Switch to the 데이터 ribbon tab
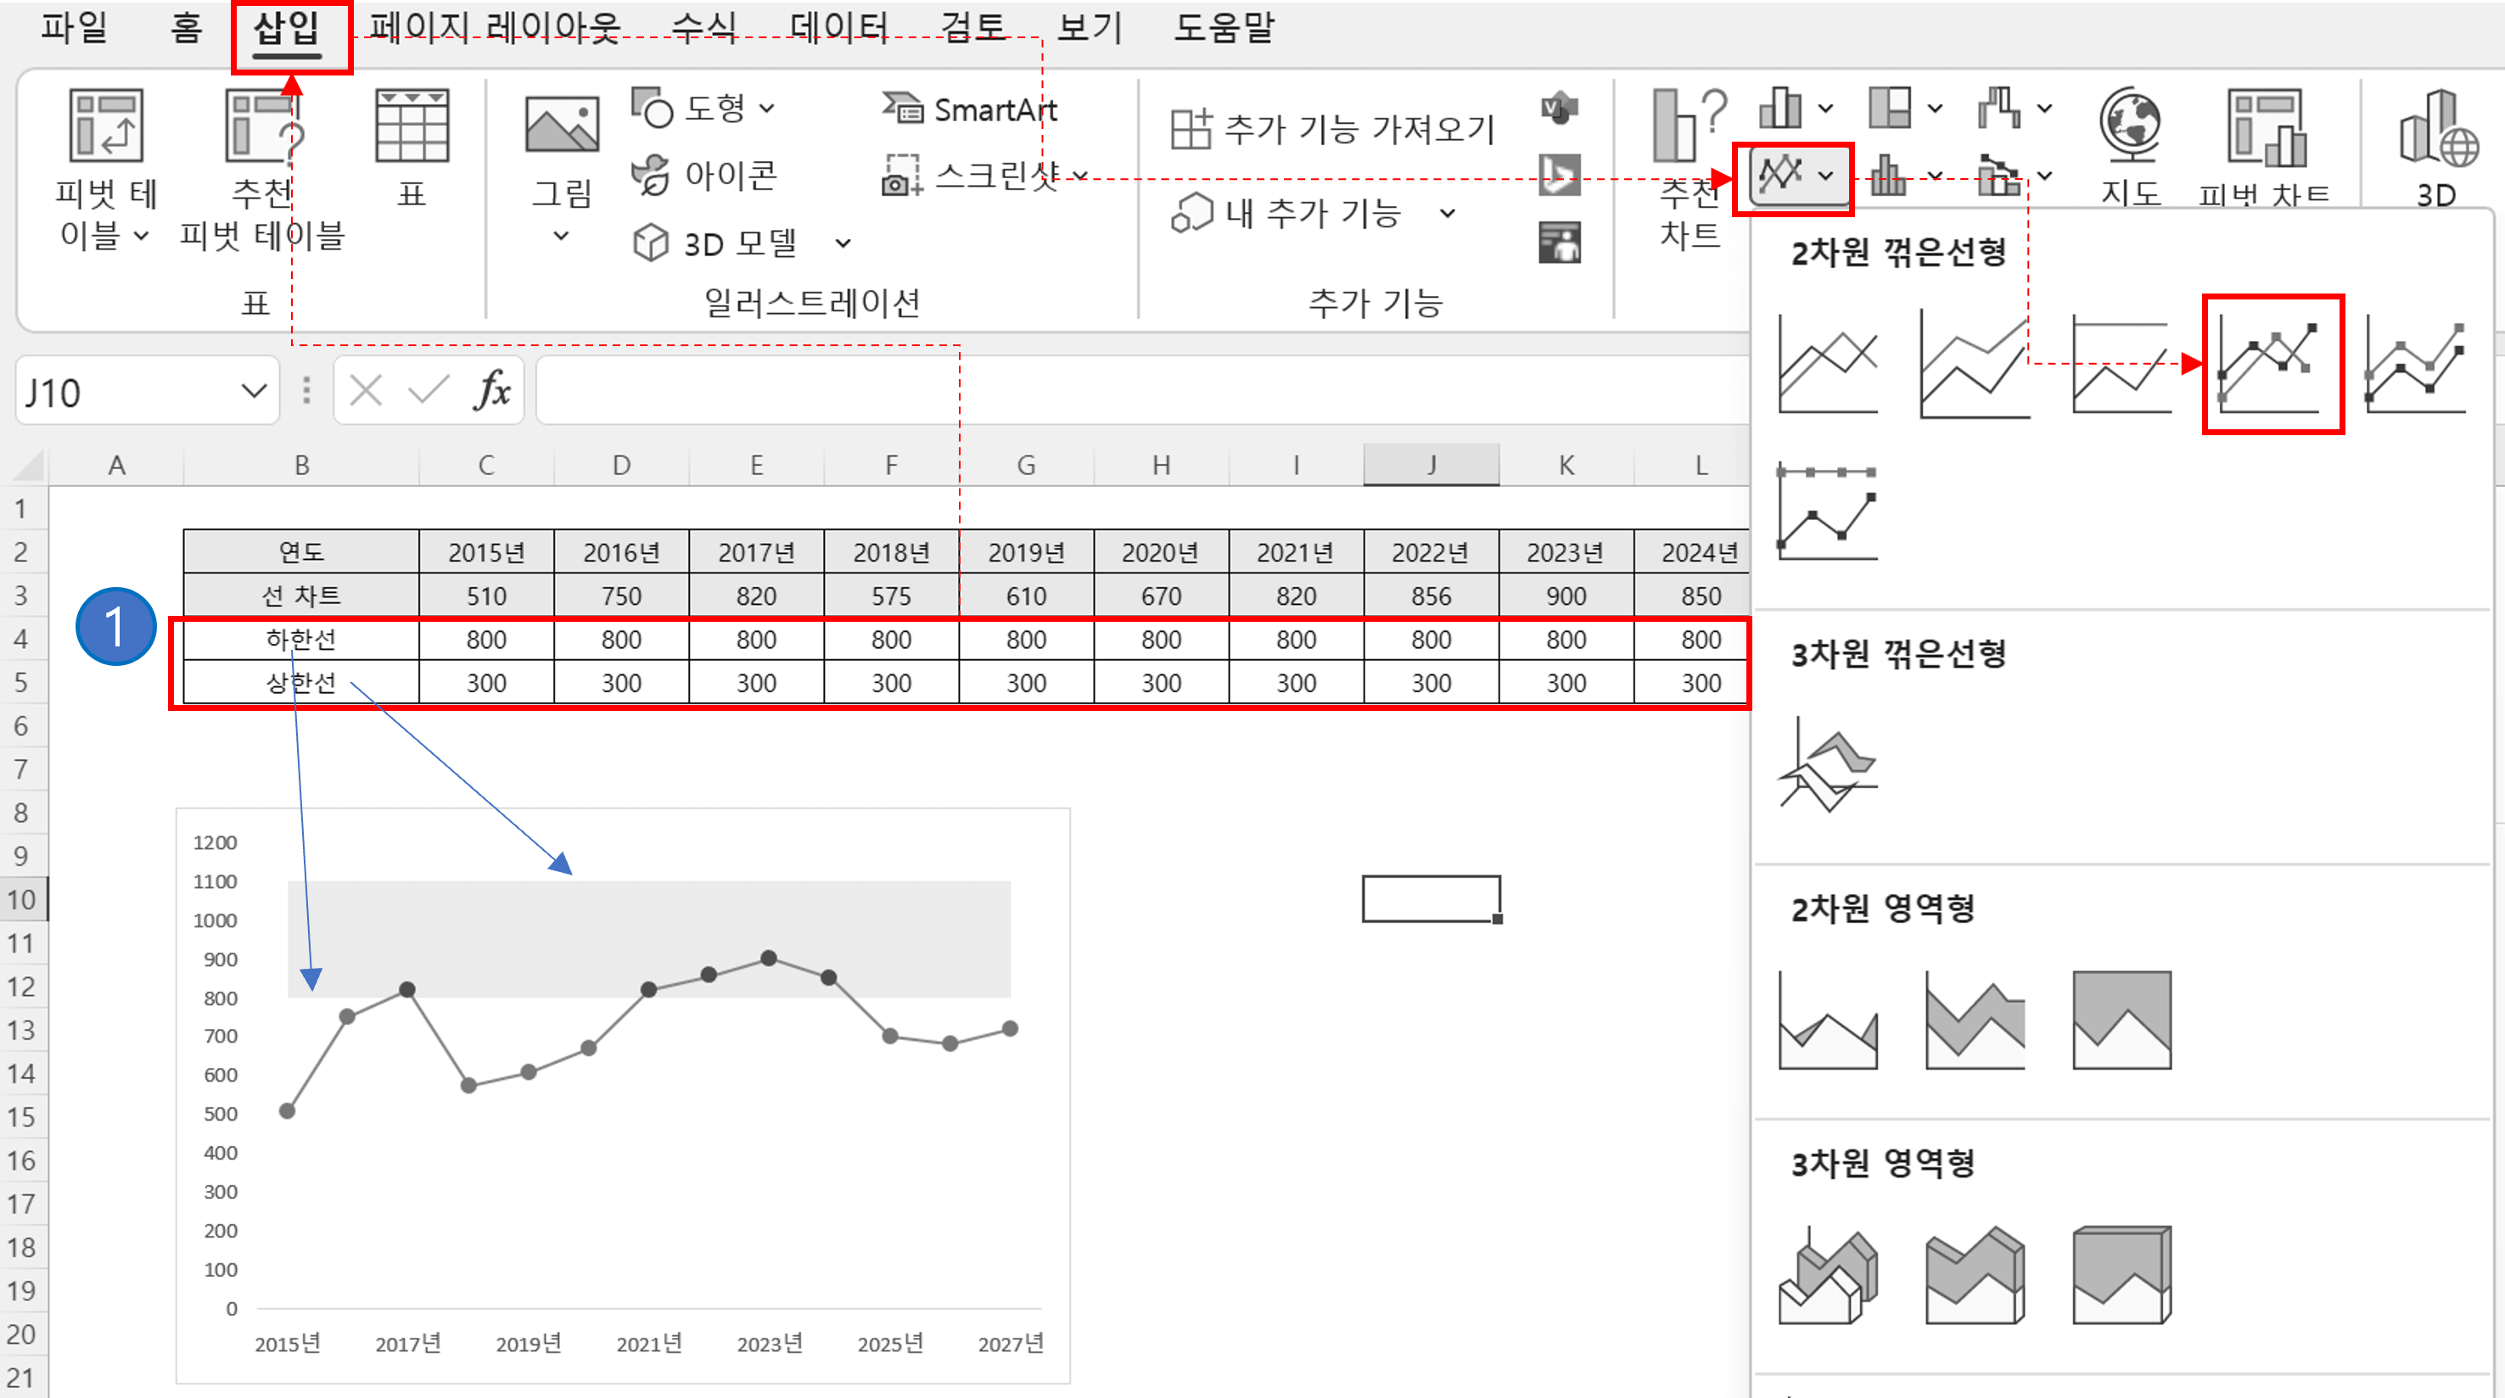Image resolution: width=2505 pixels, height=1398 pixels. coord(838,27)
